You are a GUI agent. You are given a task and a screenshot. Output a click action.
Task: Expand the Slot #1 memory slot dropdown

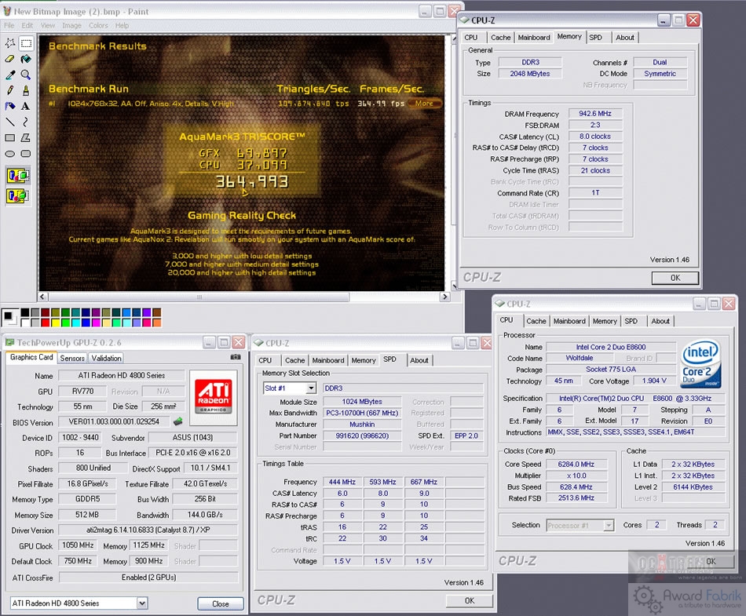pos(310,388)
